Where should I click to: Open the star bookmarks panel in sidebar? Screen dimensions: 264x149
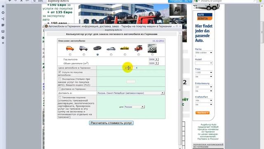pyautogui.click(x=3, y=6)
